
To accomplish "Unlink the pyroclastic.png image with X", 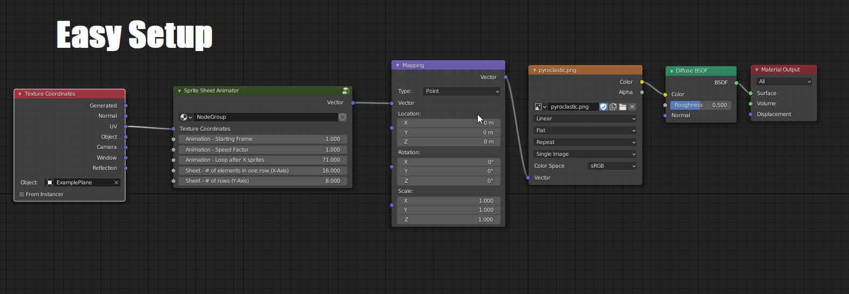I will pyautogui.click(x=632, y=107).
